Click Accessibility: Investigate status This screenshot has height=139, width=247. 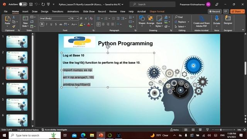[x=54, y=130]
